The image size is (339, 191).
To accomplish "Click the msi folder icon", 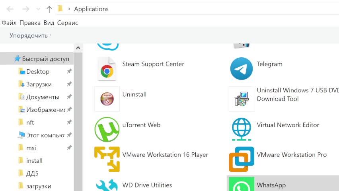I will [x=21, y=148].
